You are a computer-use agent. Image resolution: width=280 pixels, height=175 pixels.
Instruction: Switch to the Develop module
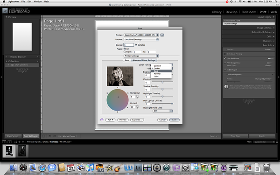click(231, 12)
